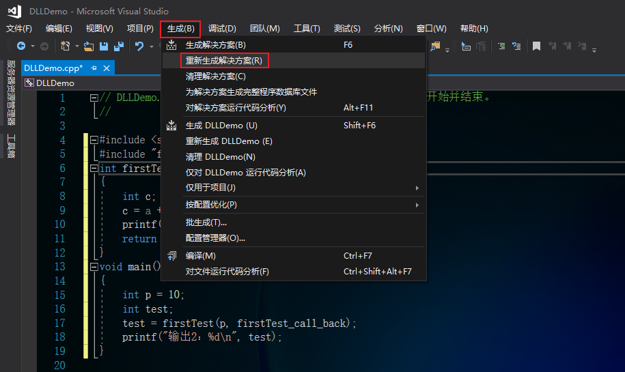Choose 清理解决方案(C)
Viewport: 625px width, 372px height.
294,76
